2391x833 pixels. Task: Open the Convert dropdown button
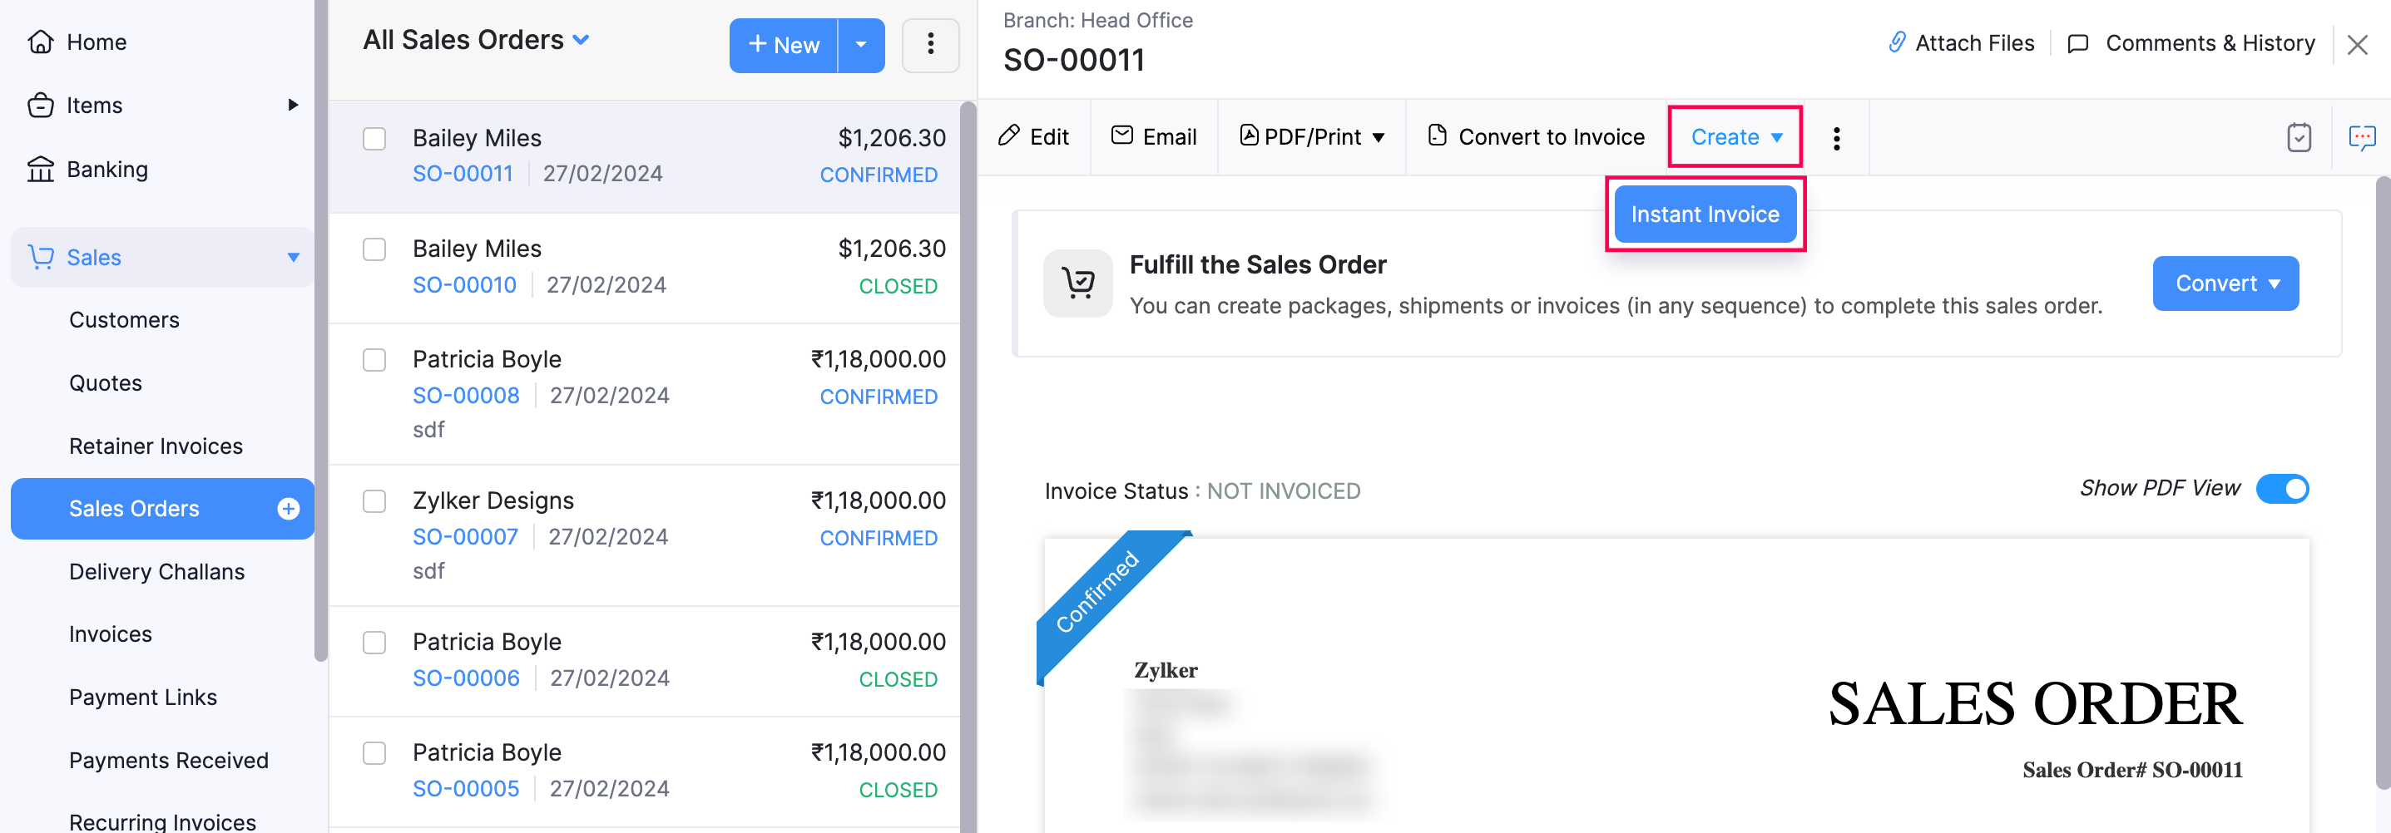[x=2225, y=283]
